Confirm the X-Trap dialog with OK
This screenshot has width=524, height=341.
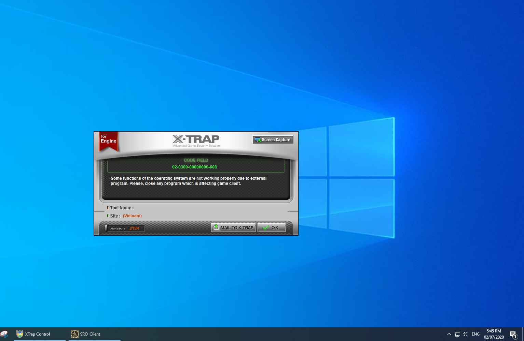pos(272,228)
